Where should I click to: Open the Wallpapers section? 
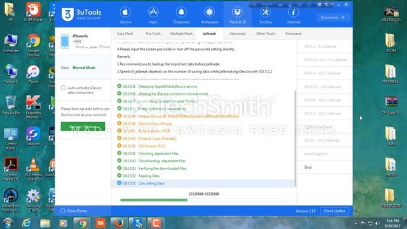209,15
